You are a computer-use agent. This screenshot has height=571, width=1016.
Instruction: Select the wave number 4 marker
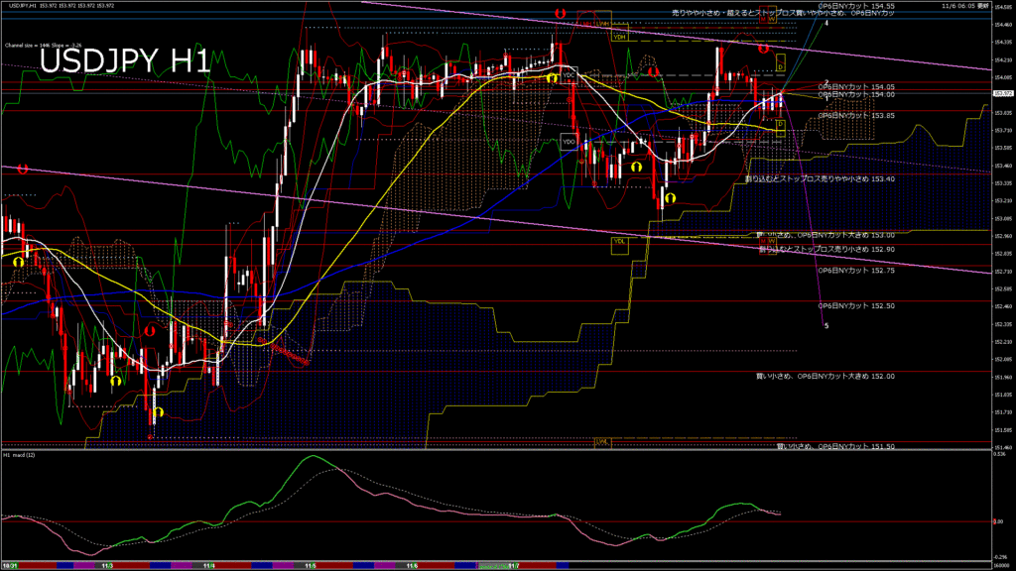click(826, 22)
